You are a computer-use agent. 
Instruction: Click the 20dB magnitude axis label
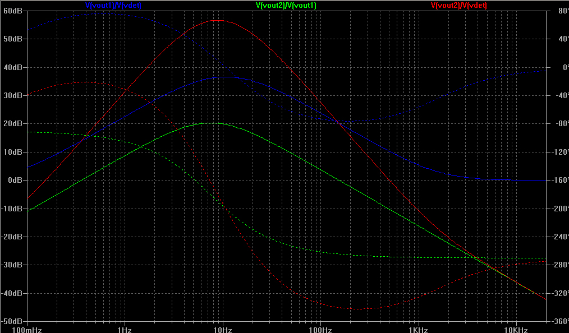point(13,123)
